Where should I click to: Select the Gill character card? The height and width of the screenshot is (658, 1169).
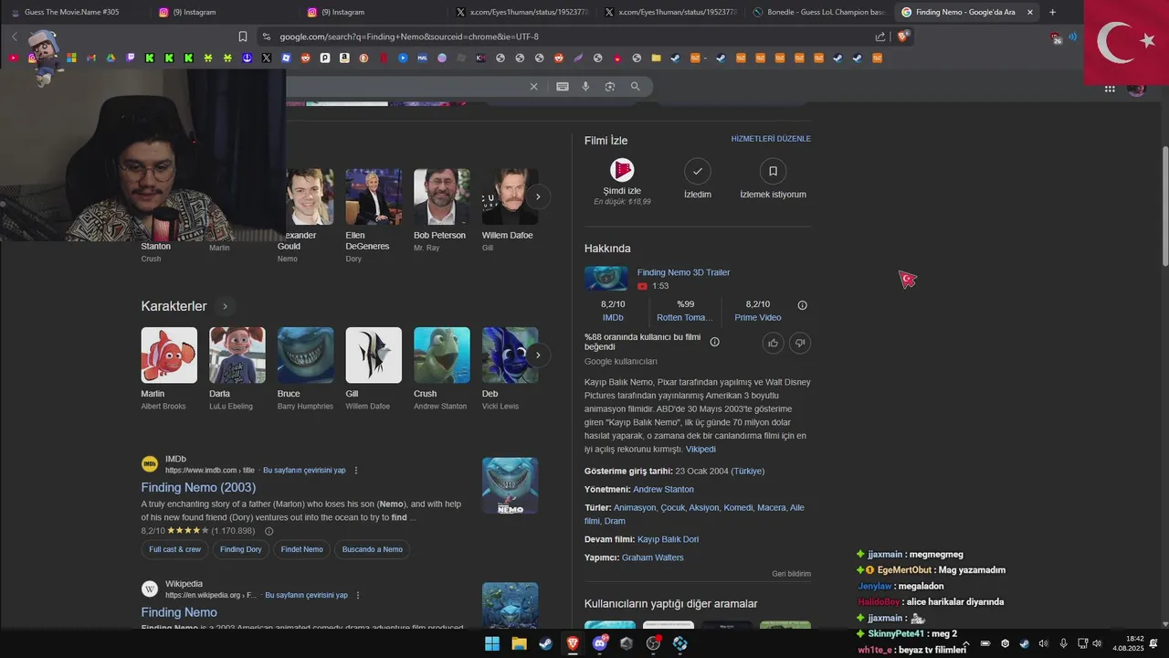point(374,368)
